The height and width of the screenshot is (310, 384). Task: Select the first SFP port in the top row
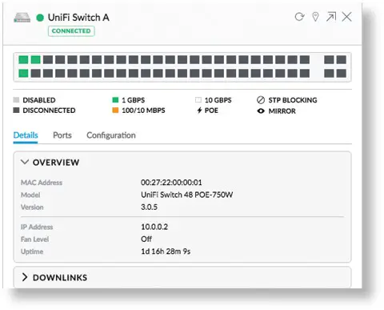(x=329, y=59)
